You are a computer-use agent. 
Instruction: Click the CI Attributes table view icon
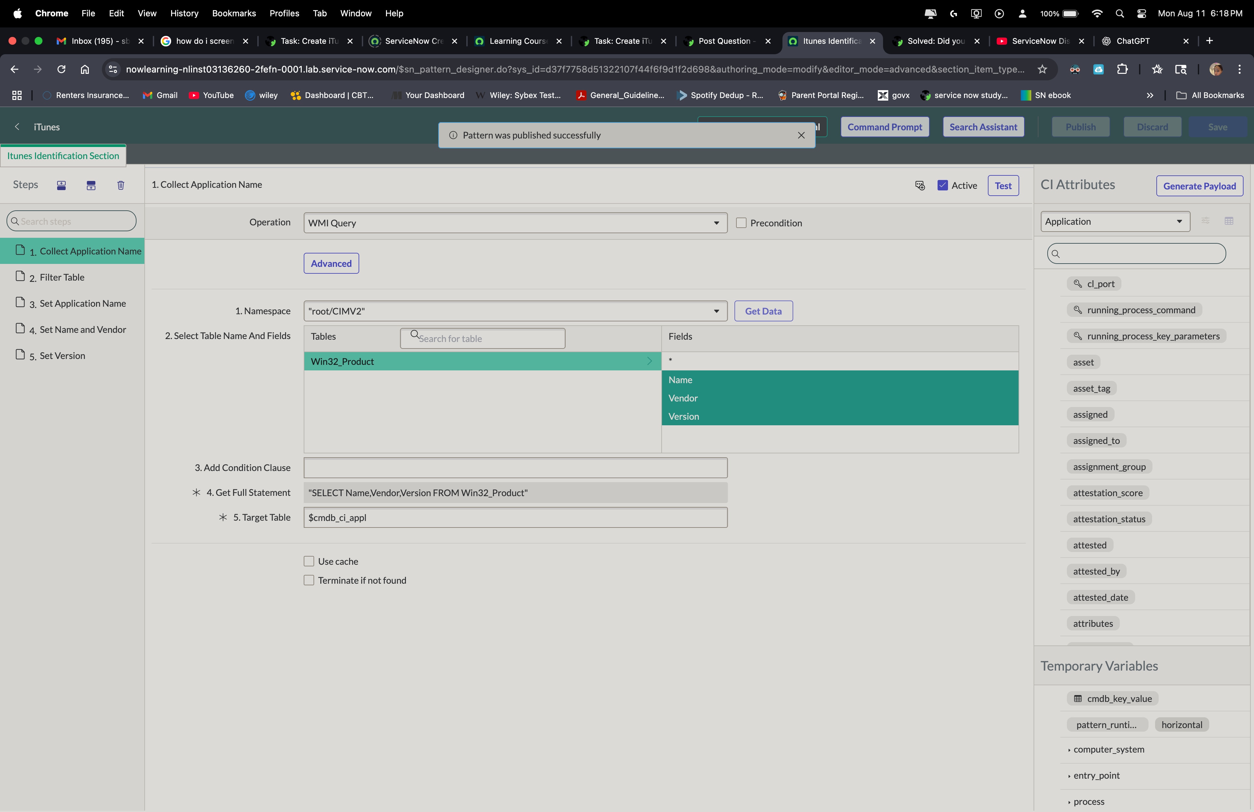(1229, 221)
